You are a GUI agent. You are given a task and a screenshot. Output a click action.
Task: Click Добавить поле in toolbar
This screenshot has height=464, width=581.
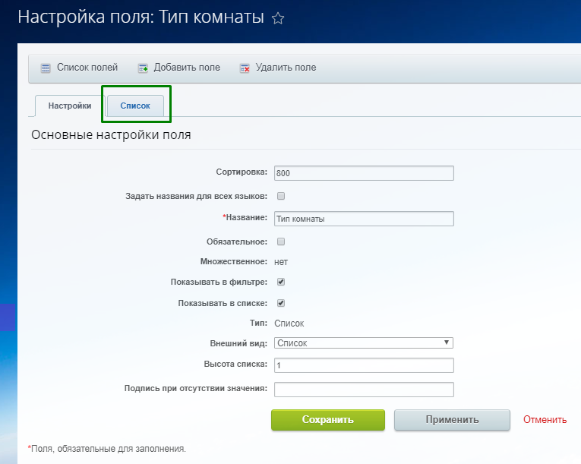point(187,68)
